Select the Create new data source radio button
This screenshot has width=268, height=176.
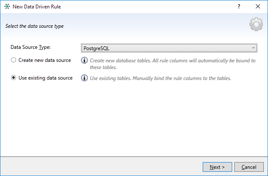[x=13, y=60]
